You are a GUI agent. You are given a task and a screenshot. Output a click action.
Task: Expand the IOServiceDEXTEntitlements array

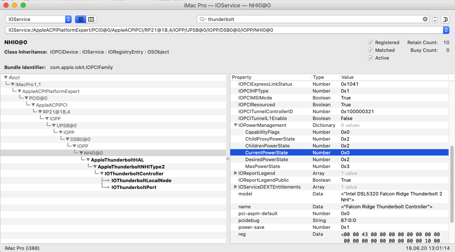tap(235, 187)
